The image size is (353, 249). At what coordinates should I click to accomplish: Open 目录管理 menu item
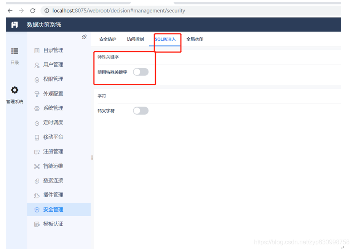pos(59,50)
